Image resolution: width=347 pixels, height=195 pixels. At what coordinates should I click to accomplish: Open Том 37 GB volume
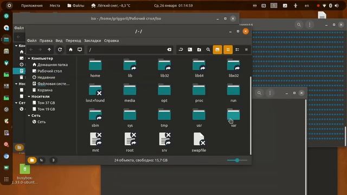pyautogui.click(x=44, y=103)
